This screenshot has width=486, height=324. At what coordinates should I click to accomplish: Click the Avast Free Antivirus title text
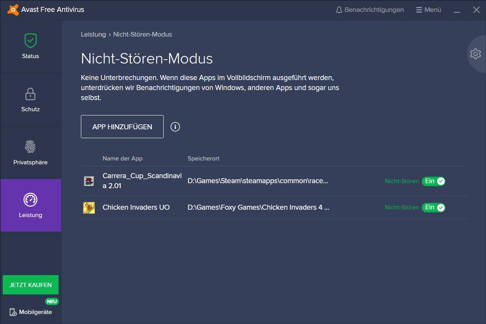(53, 10)
